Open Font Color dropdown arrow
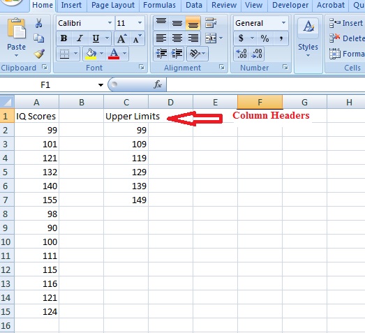 pyautogui.click(x=124, y=54)
